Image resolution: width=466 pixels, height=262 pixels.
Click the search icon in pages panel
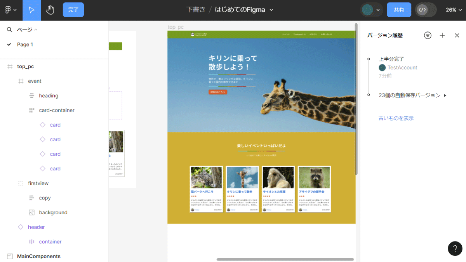[x=10, y=29]
